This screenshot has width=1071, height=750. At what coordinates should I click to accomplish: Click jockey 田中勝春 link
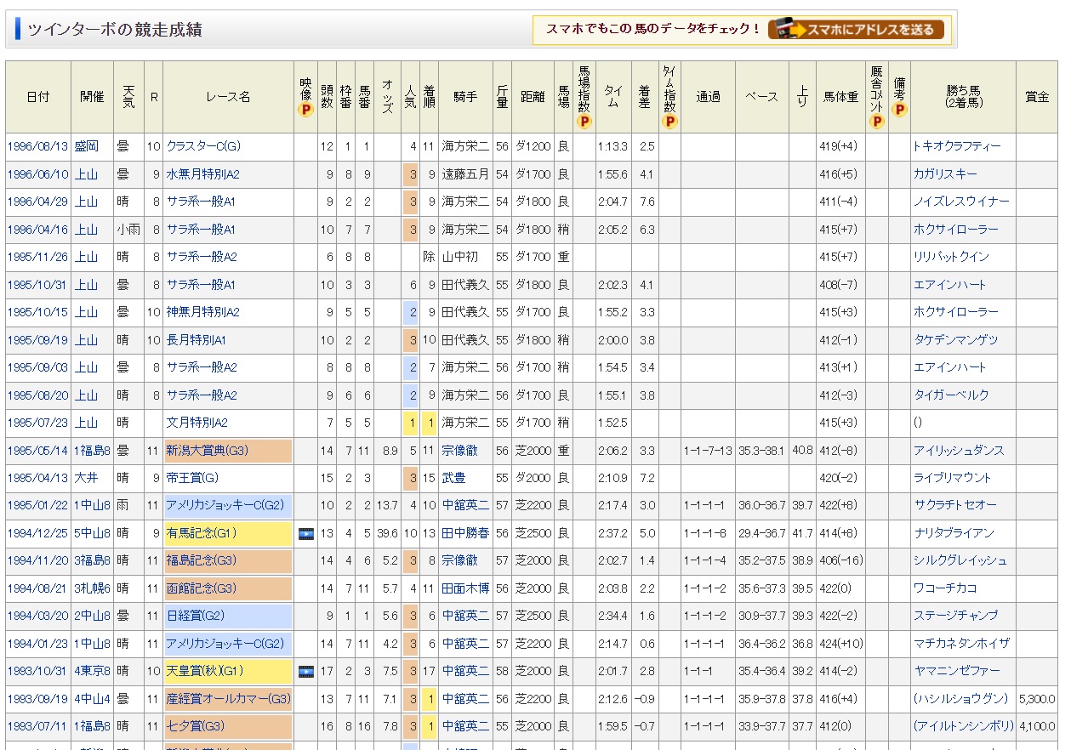point(465,533)
